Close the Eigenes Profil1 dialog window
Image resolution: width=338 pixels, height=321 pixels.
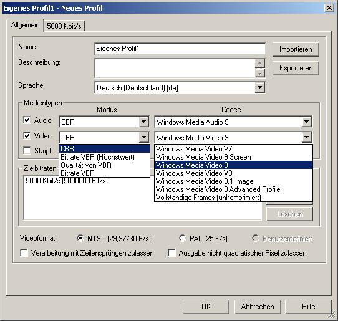pyautogui.click(x=329, y=8)
